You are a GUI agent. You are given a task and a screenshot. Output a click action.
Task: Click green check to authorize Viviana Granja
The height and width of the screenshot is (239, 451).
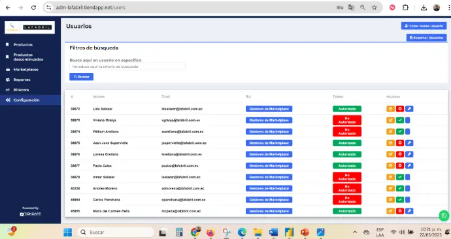[400, 120]
